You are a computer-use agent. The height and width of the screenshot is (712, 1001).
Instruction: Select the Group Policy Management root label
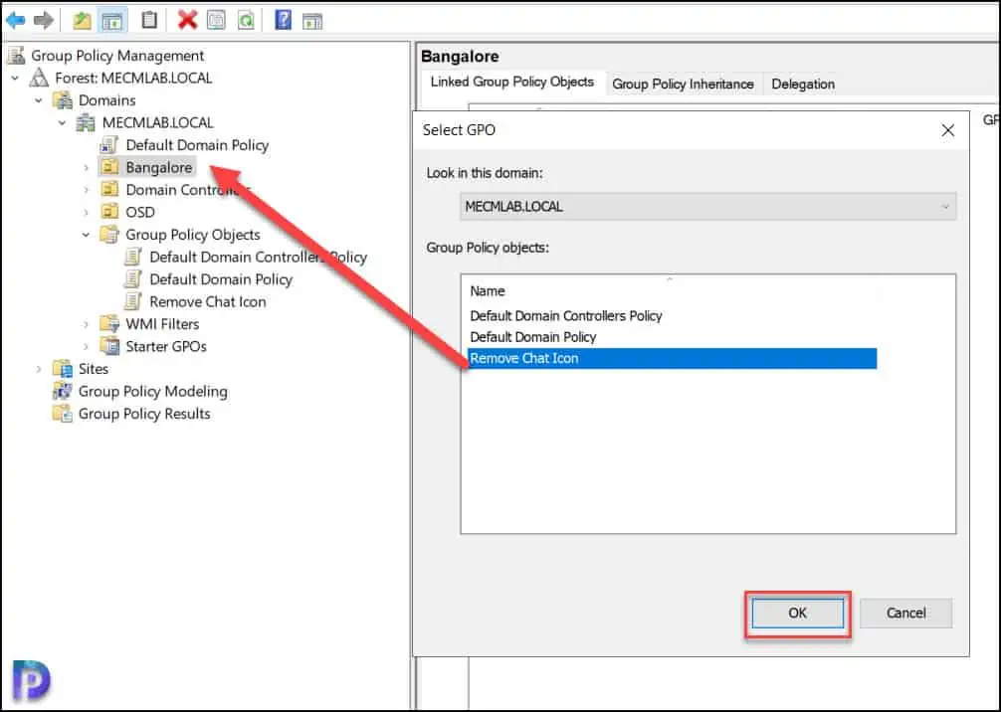(x=117, y=56)
